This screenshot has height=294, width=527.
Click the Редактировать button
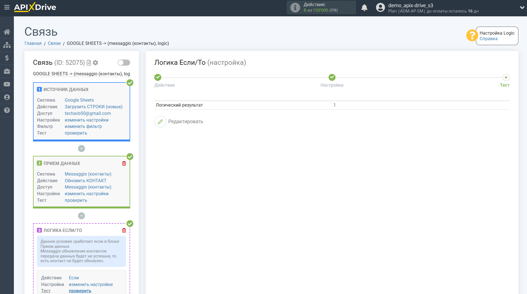pos(179,122)
